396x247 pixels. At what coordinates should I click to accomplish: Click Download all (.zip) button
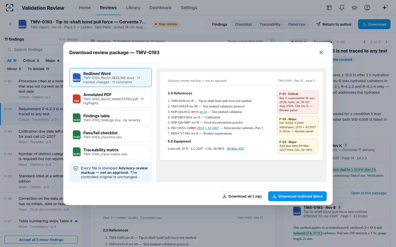tap(242, 196)
